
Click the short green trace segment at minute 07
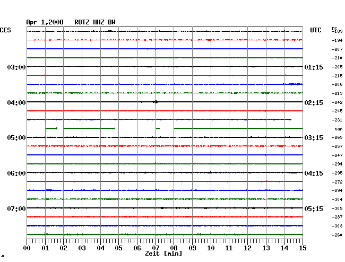(158, 128)
